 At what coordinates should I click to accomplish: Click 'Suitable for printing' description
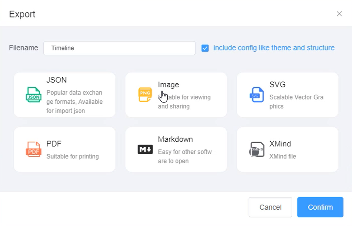tap(73, 156)
